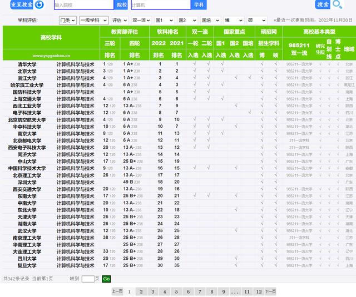The image size is (356, 297).
Task: Click the green Go button
Action: click(x=106, y=279)
